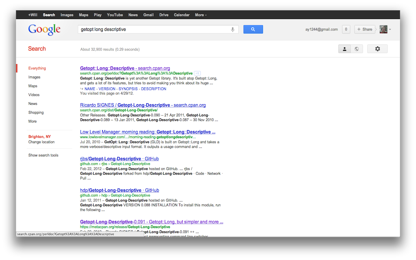
Task: Open Calendar in the top bar
Action: (182, 15)
